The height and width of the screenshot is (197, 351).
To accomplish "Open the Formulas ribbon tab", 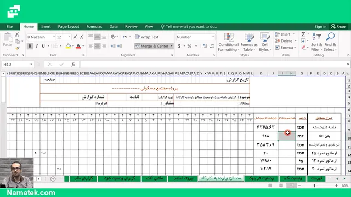I will pyautogui.click(x=94, y=27).
